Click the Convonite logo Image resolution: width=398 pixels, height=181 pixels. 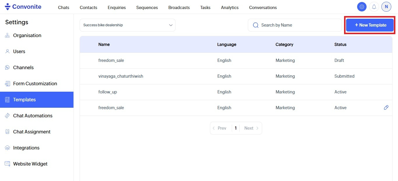(23, 7)
